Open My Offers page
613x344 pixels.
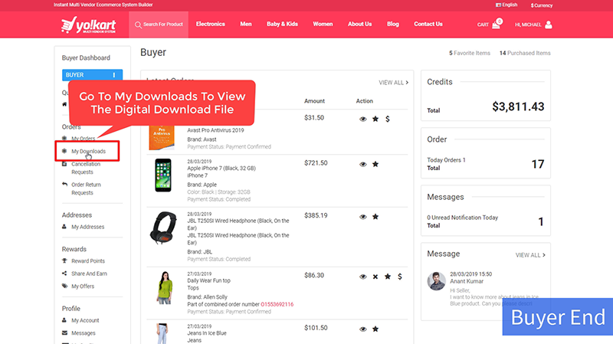point(83,286)
